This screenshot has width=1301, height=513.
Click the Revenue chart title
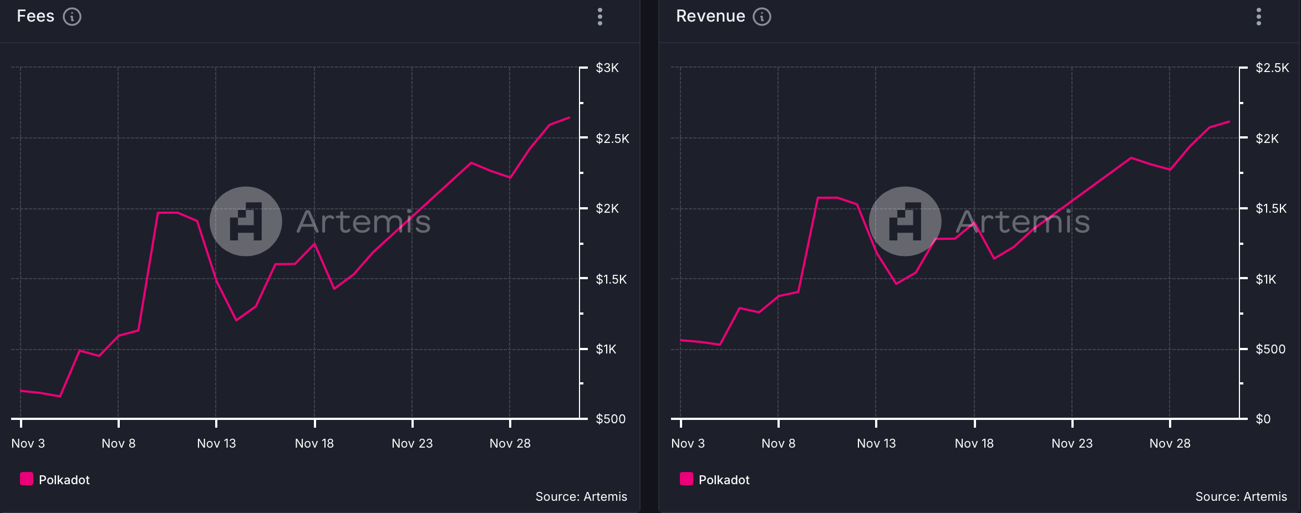pos(710,16)
